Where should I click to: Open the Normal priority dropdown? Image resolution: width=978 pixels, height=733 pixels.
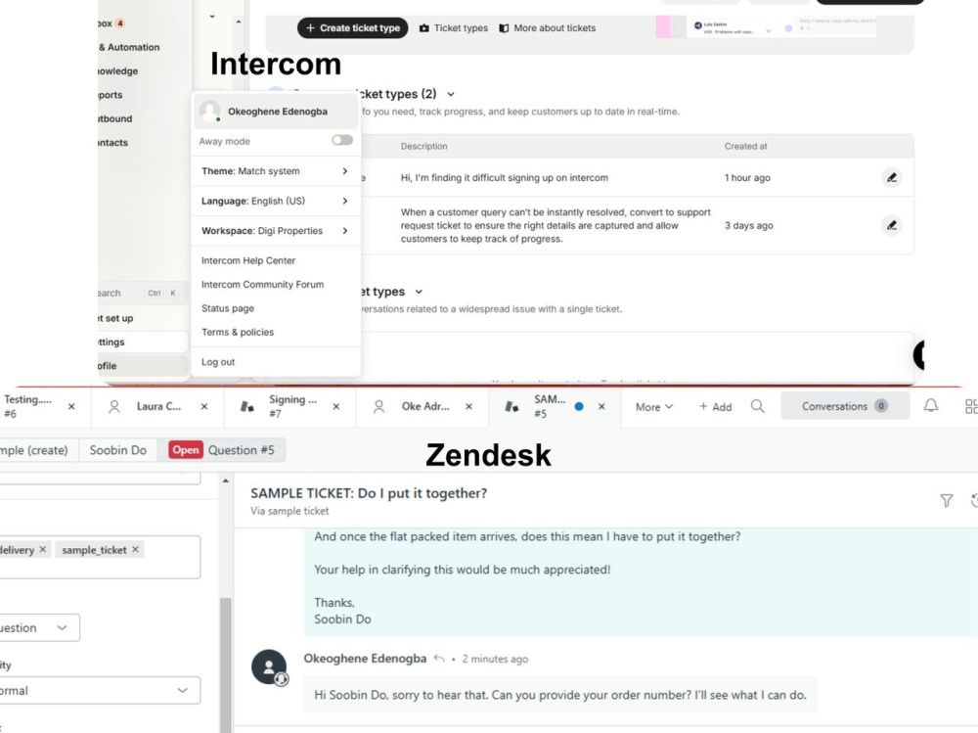100,691
